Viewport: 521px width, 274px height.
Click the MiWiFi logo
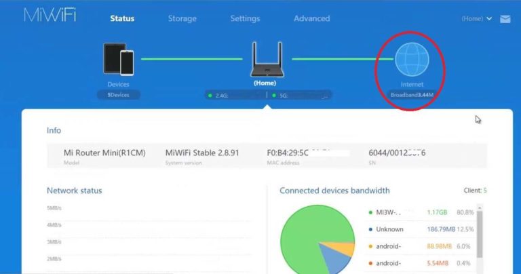click(x=50, y=17)
